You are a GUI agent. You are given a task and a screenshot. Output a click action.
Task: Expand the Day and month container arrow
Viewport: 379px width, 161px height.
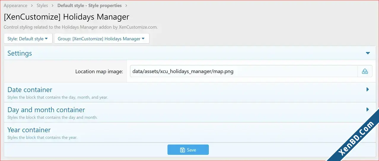[x=368, y=110]
